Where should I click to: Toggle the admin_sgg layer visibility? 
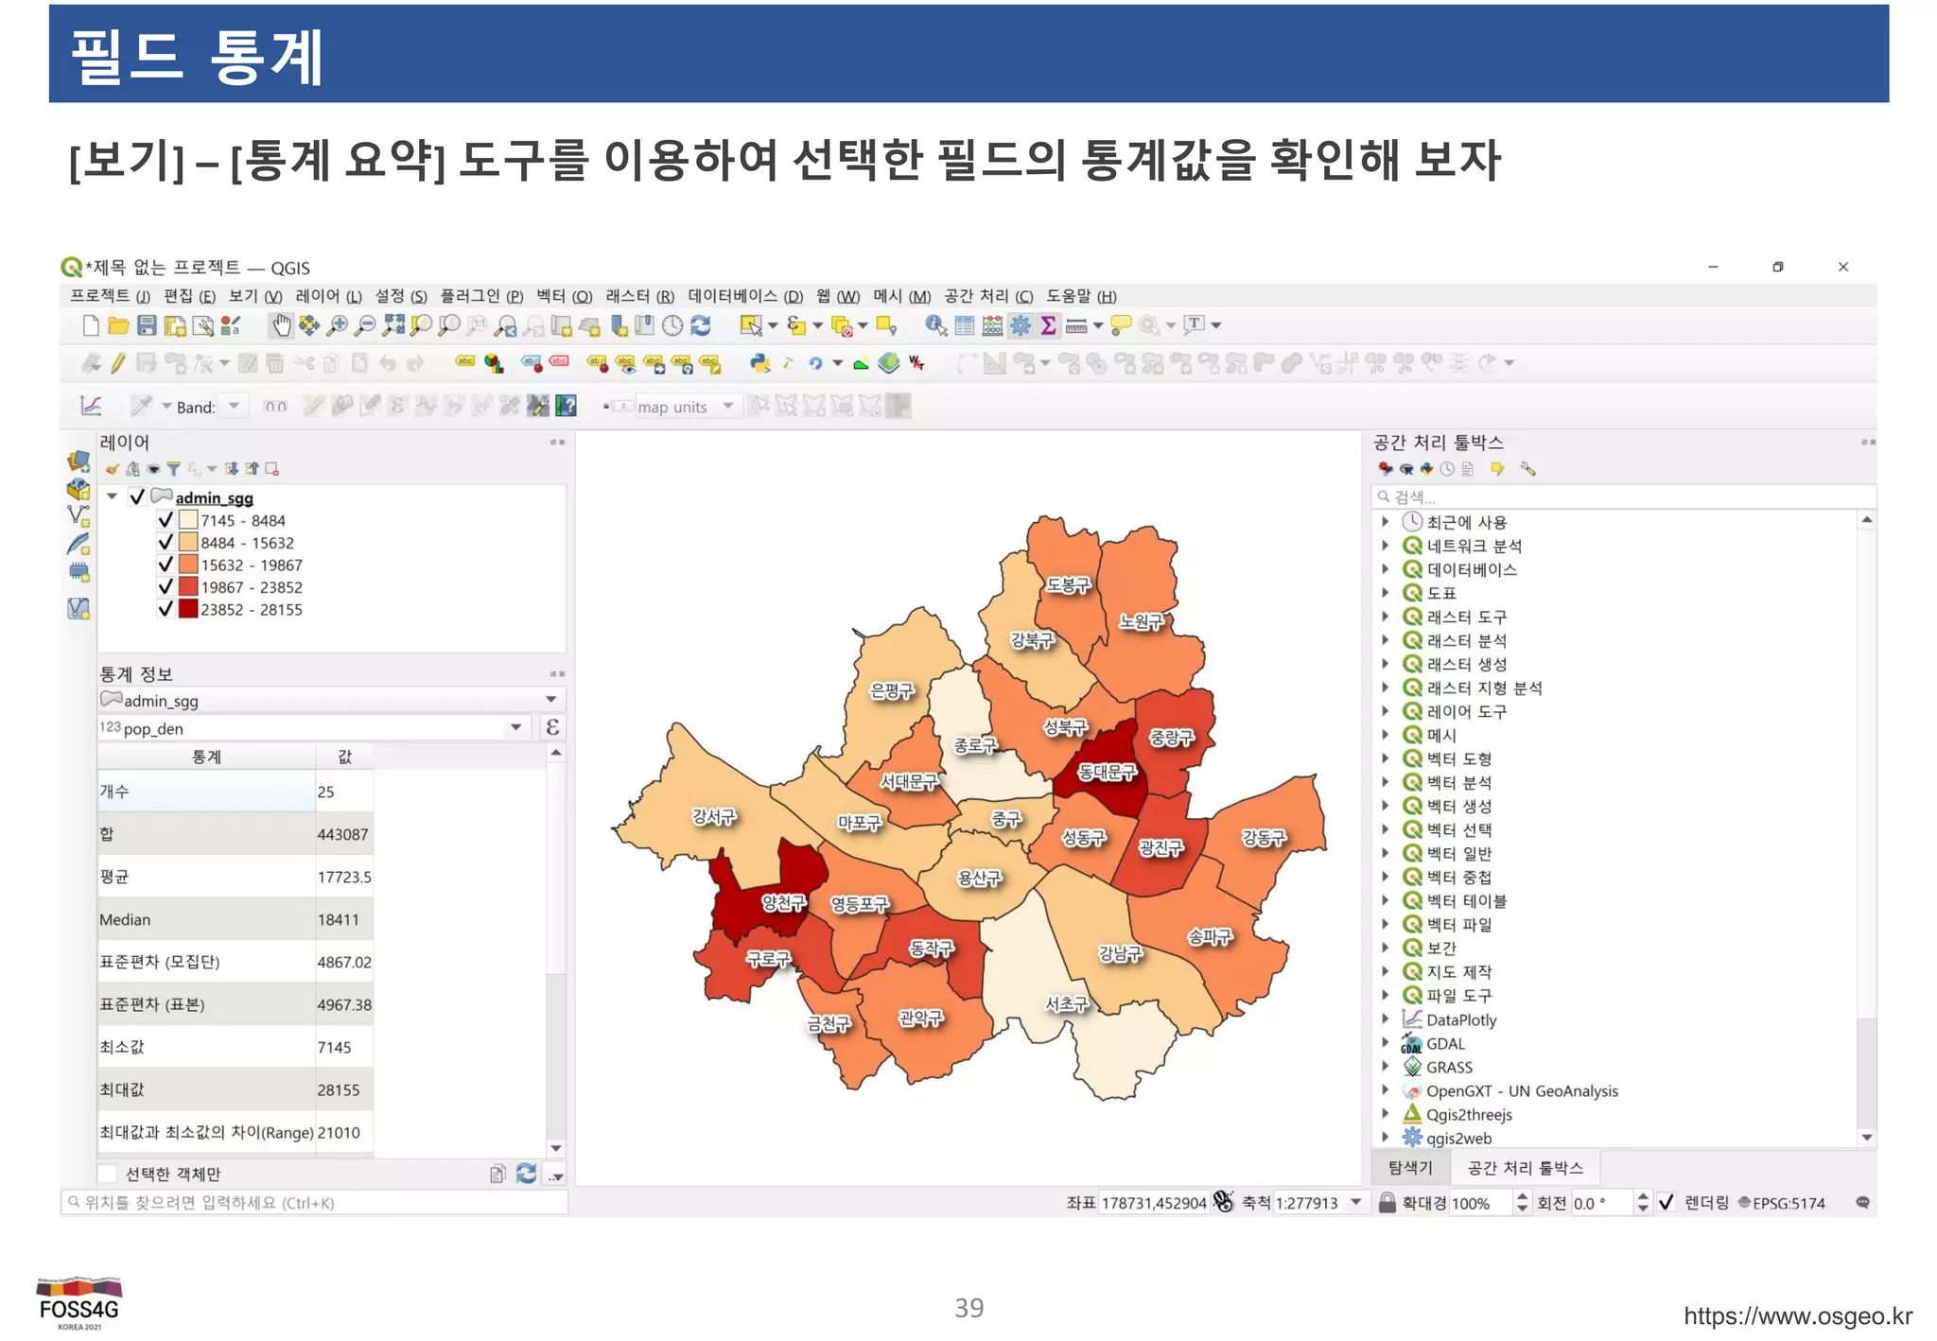point(137,496)
